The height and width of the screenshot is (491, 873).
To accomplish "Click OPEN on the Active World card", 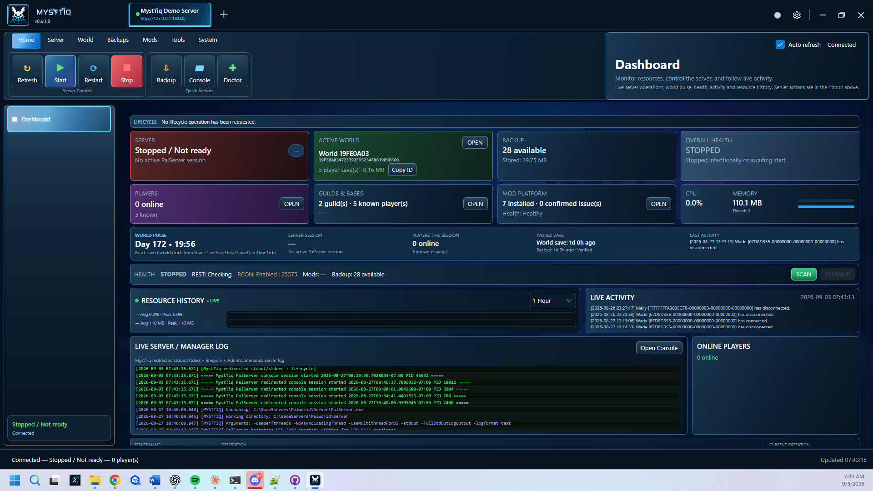I will pos(475,142).
